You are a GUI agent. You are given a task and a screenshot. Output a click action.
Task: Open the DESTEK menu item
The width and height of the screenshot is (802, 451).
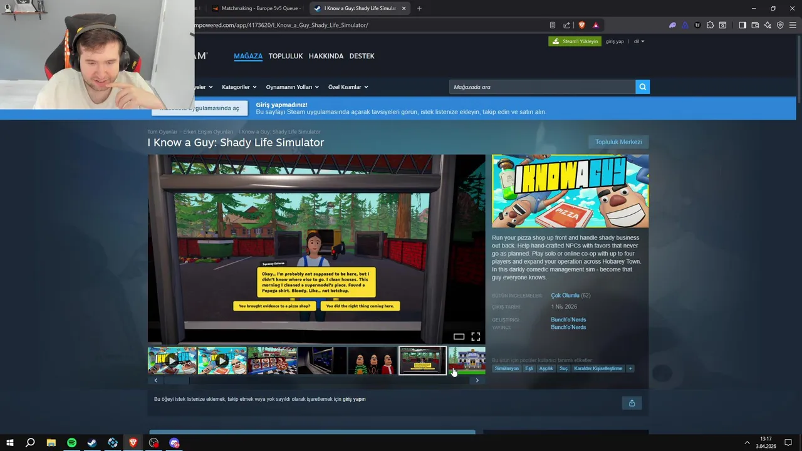[362, 56]
